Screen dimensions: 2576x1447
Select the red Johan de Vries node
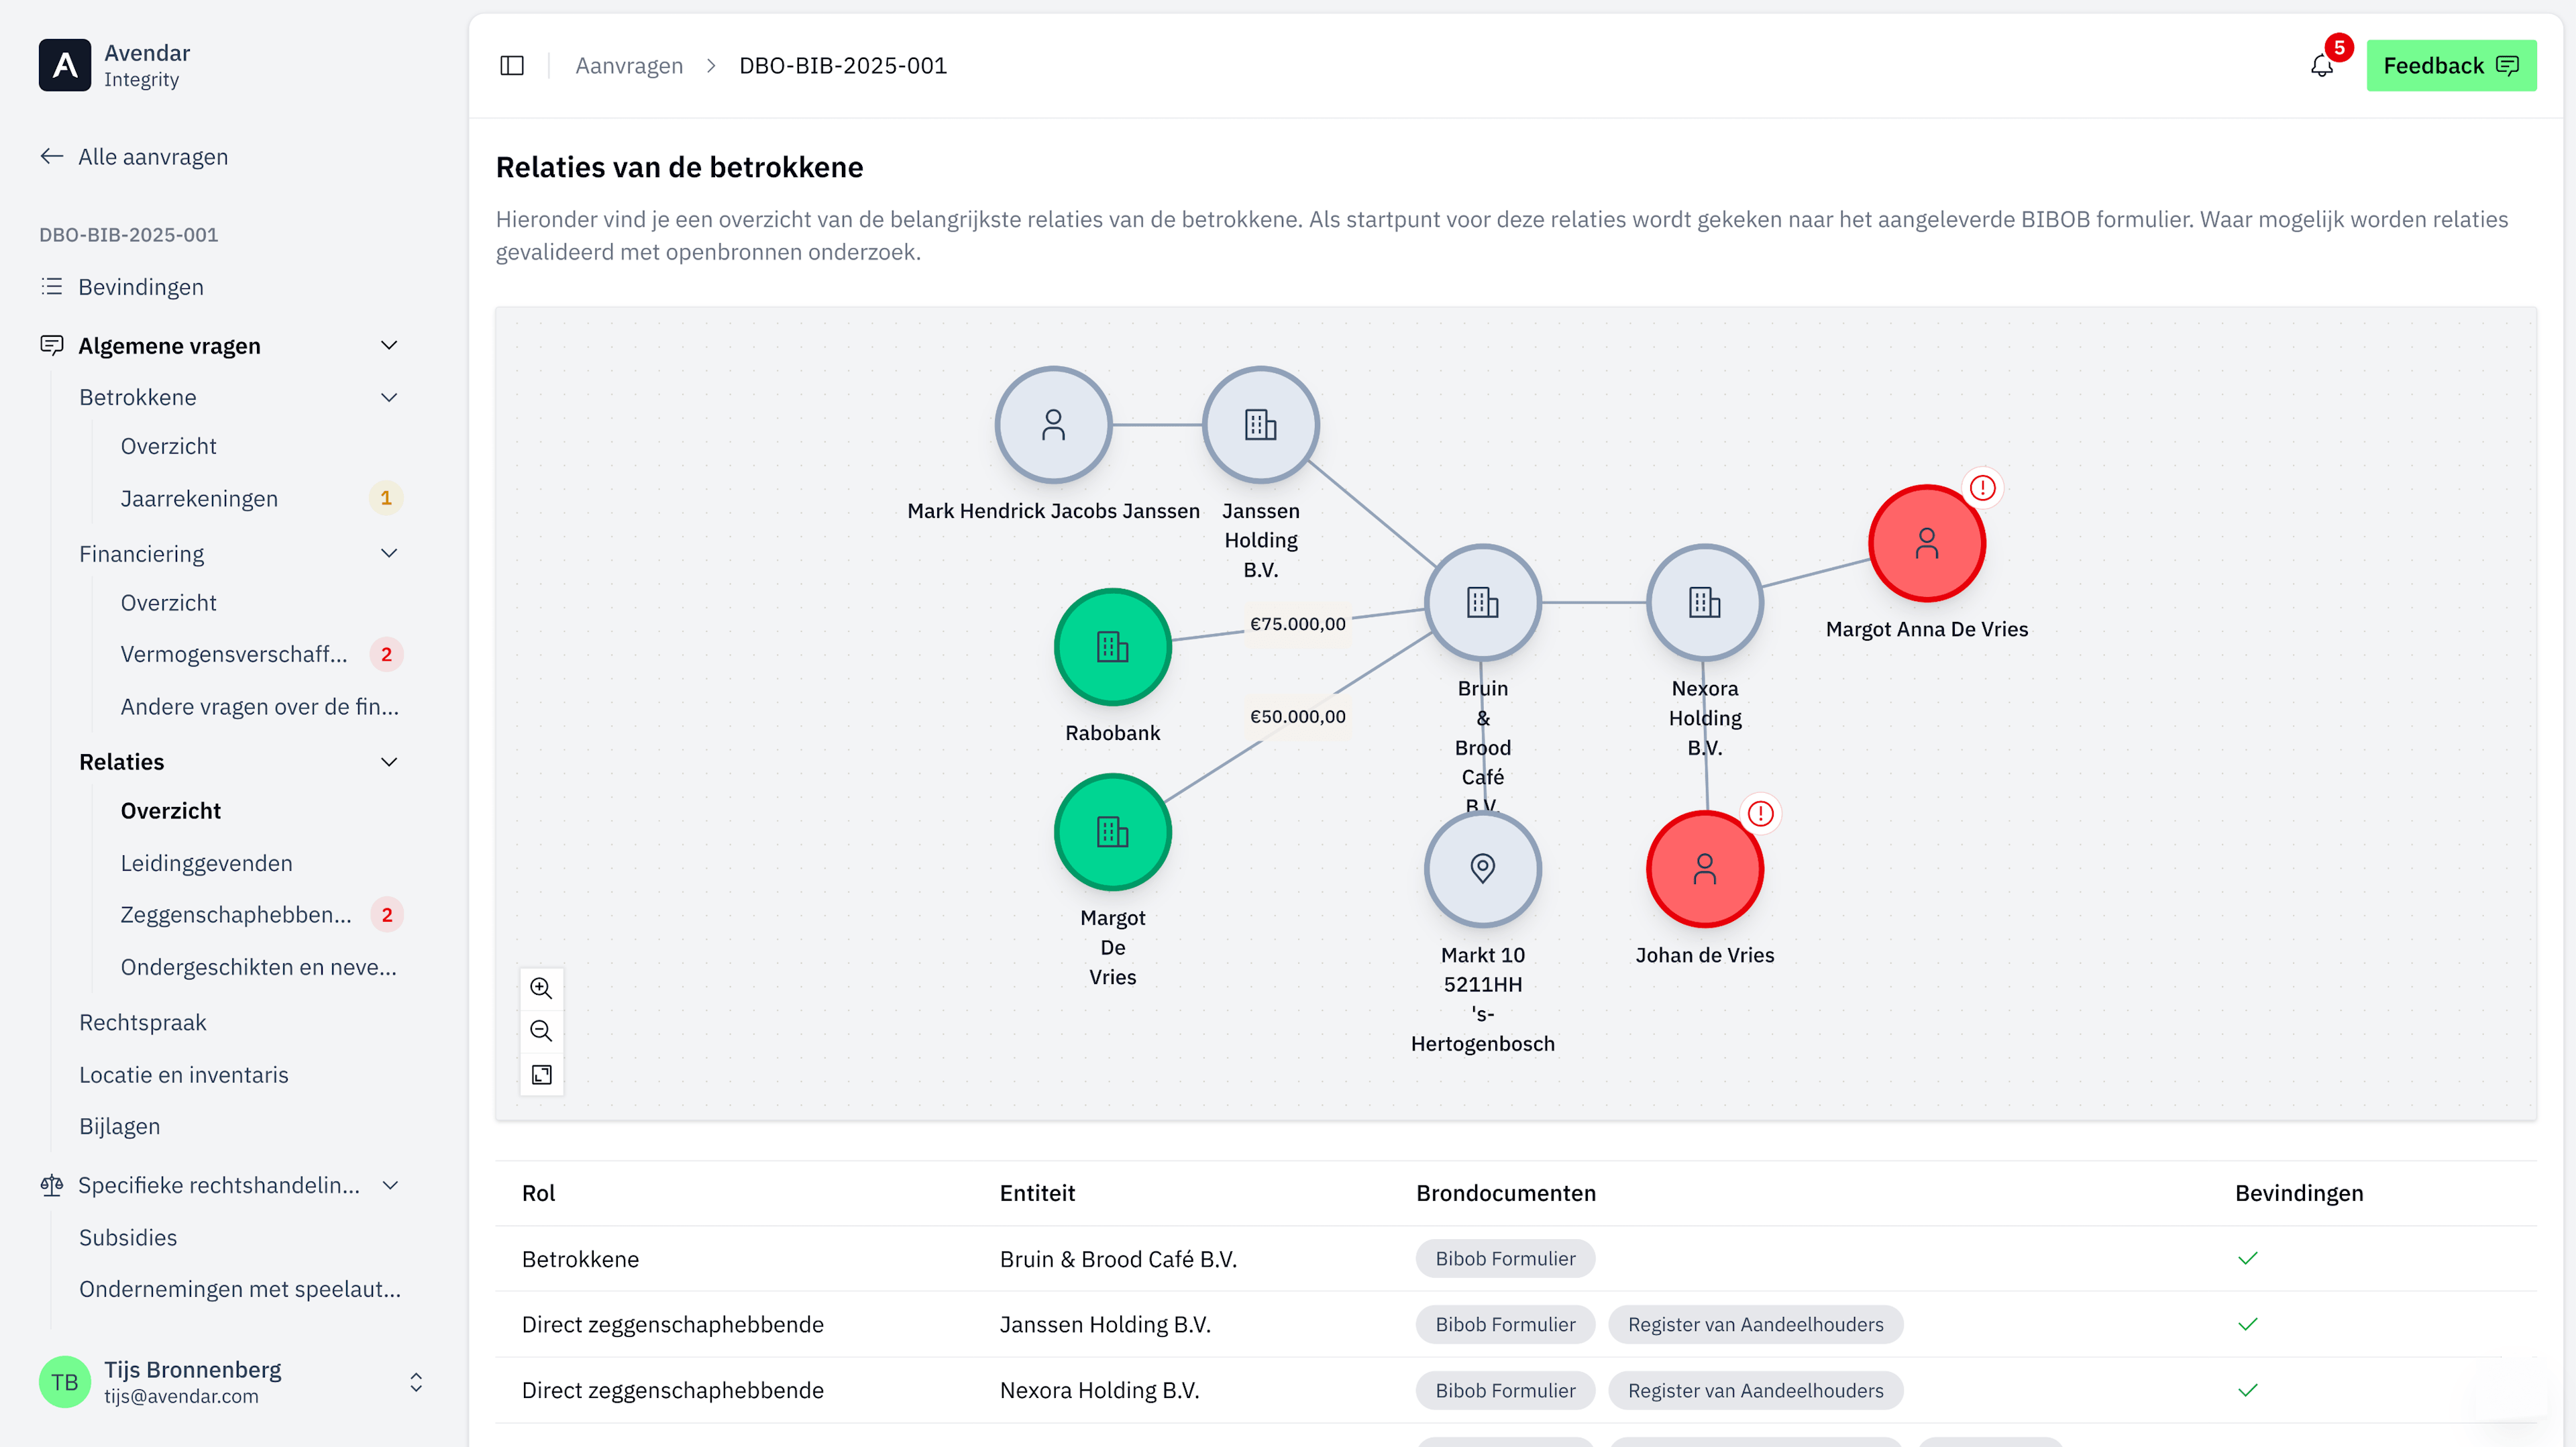click(1704, 869)
